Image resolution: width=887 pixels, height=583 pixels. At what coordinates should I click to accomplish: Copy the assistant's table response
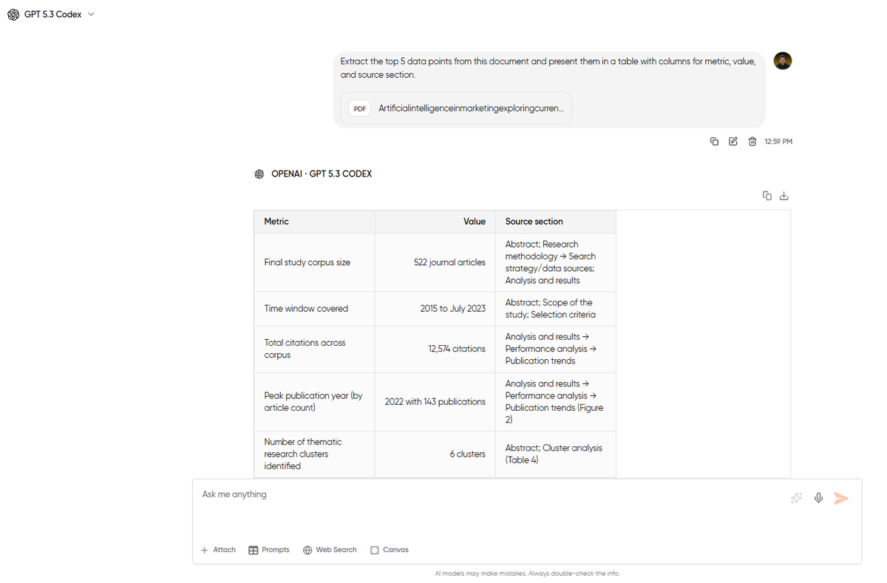click(x=767, y=195)
